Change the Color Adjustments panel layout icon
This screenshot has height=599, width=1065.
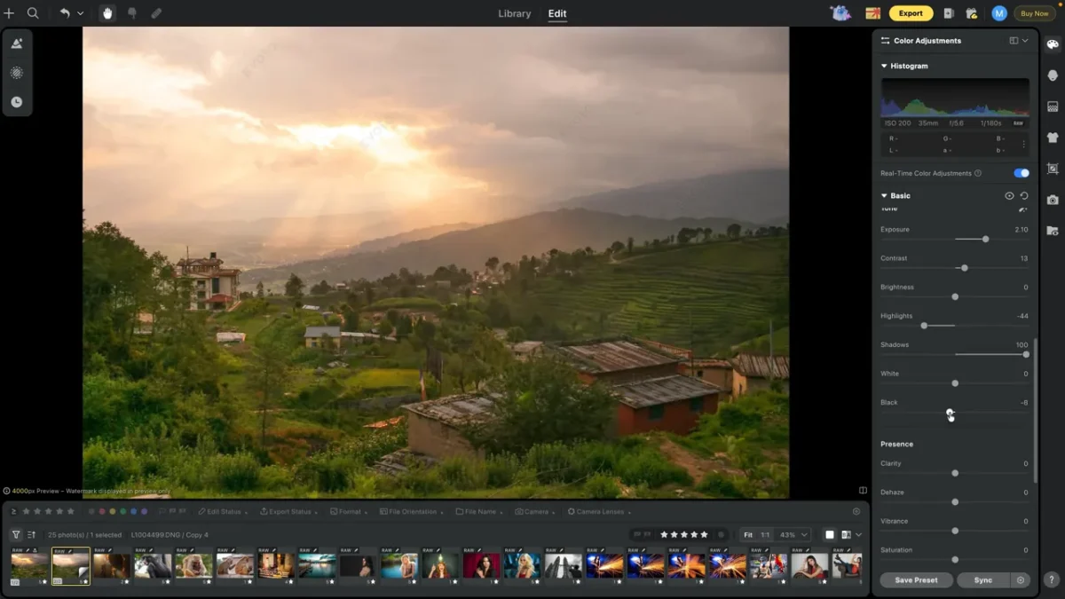[1014, 41]
